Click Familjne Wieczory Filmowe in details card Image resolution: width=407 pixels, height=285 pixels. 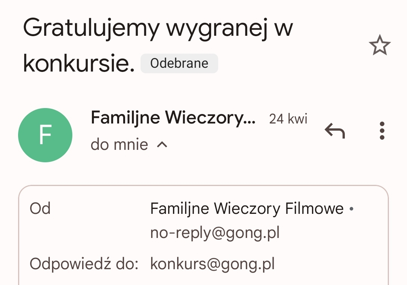point(247,209)
